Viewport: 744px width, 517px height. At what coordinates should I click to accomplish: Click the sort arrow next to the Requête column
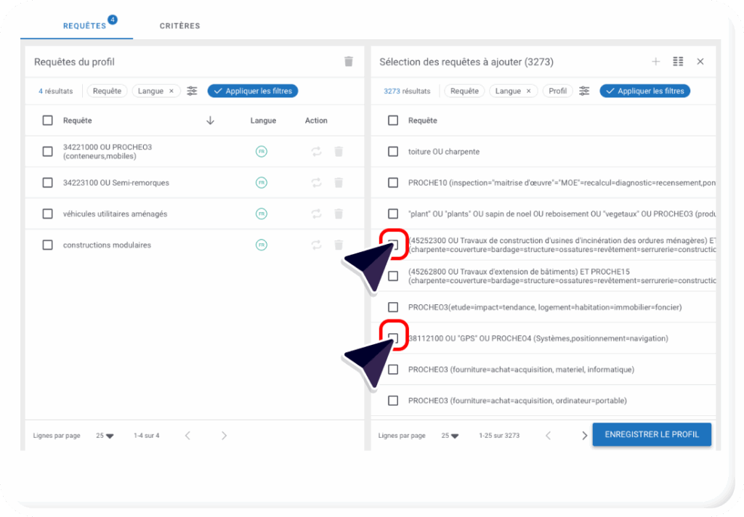click(x=210, y=121)
